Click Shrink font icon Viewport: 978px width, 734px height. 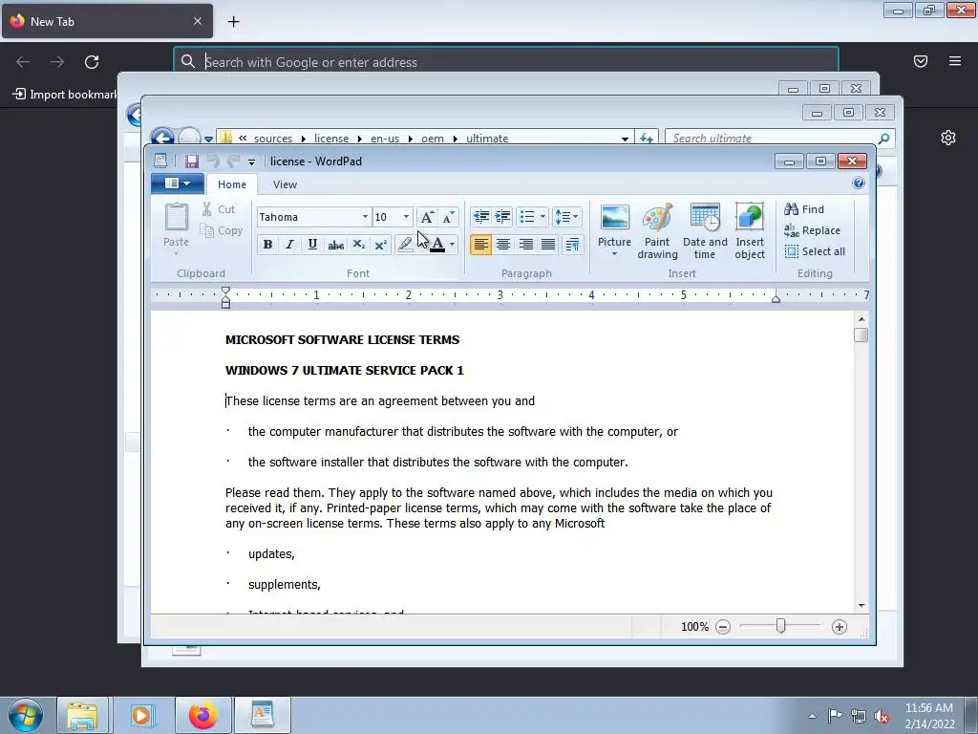pyautogui.click(x=449, y=217)
